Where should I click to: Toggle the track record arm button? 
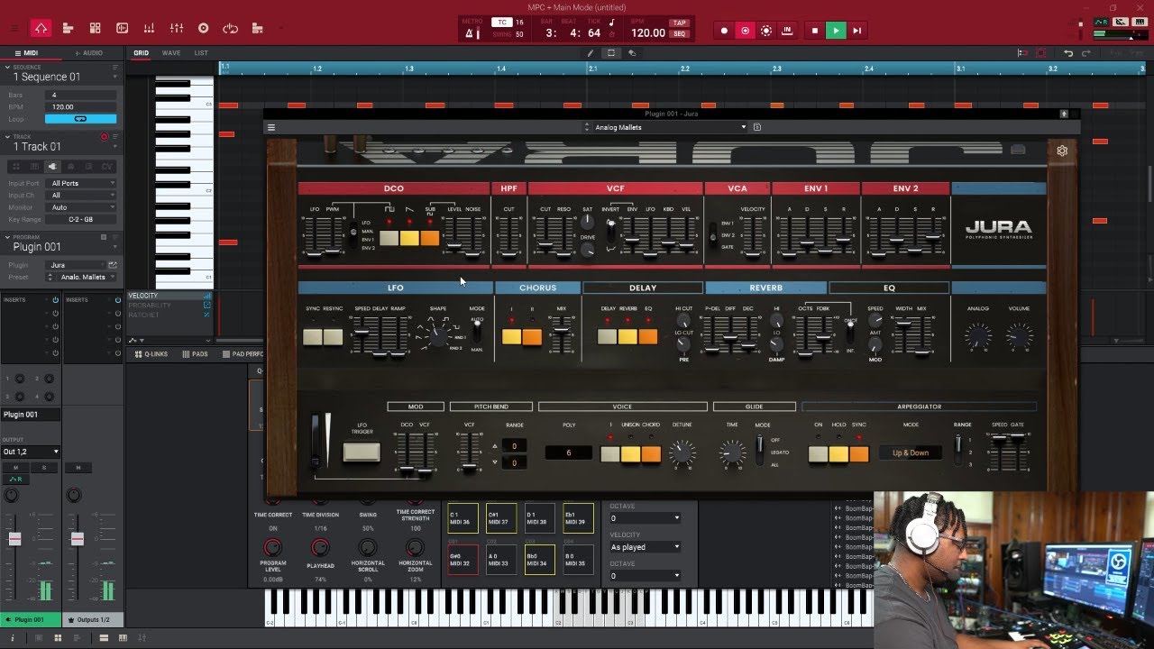pos(105,137)
